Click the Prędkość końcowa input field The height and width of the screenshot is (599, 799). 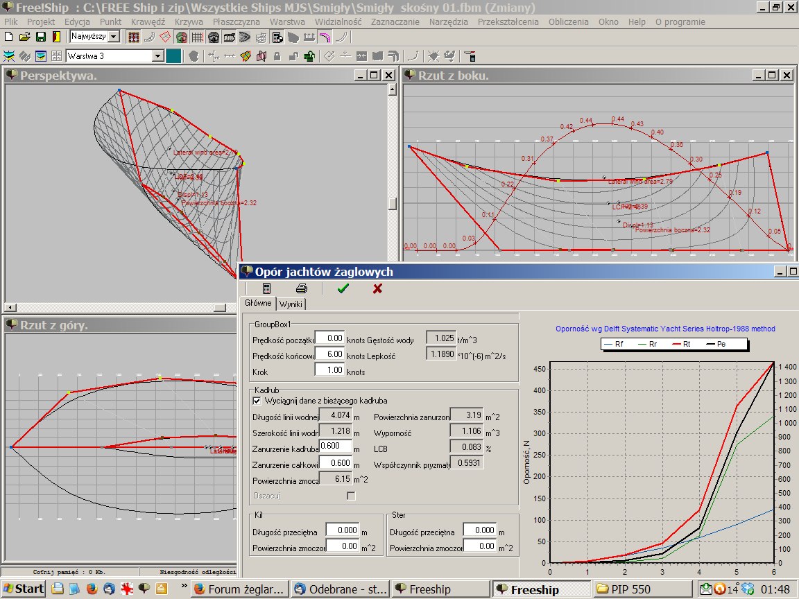click(x=330, y=354)
